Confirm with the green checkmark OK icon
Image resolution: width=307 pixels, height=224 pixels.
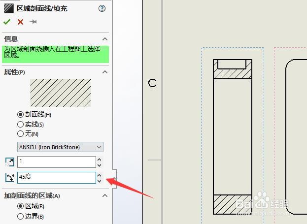(7, 22)
